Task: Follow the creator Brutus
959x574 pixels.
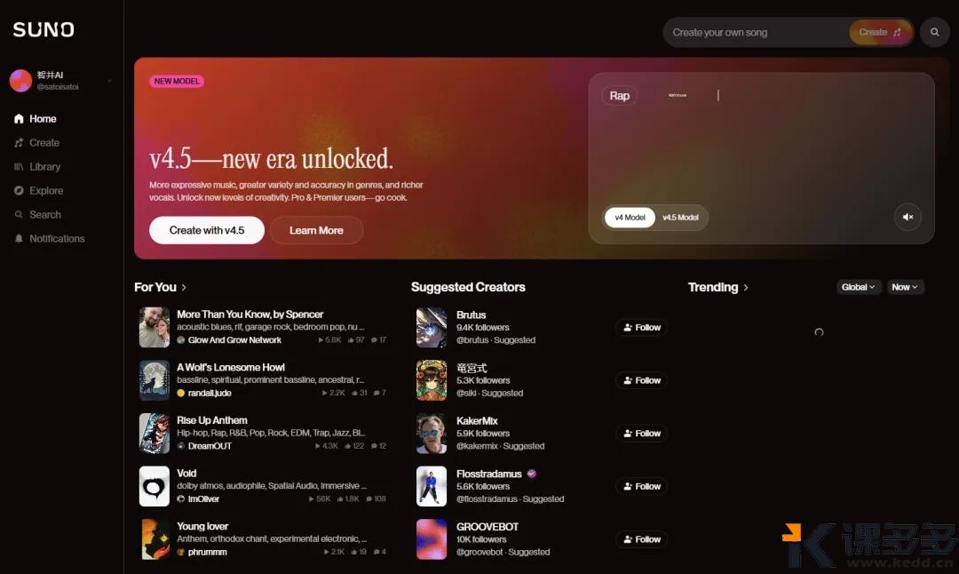Action: point(642,327)
